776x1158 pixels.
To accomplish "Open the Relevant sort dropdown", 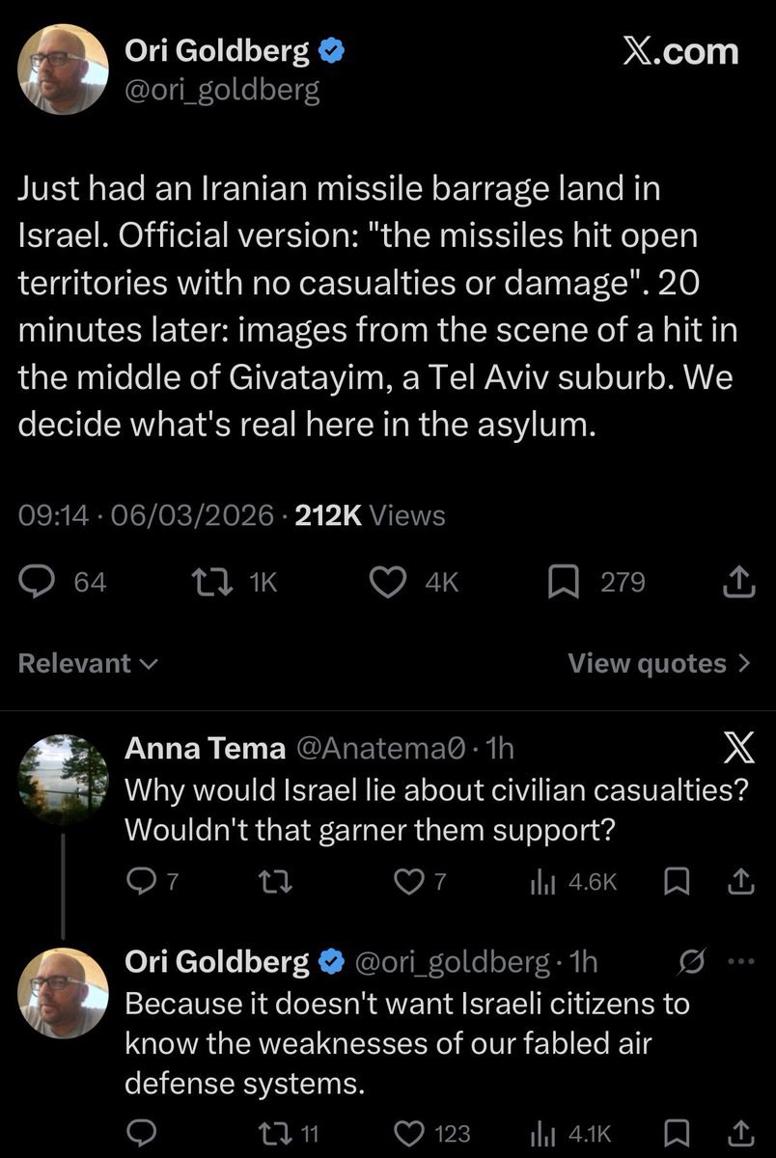I will tap(87, 663).
